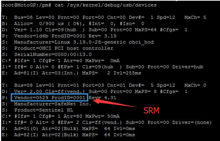220x141 pixels.
Task: Click the blue-boxed Vendor=0529 ProdID=0001 text
Action: [49, 97]
